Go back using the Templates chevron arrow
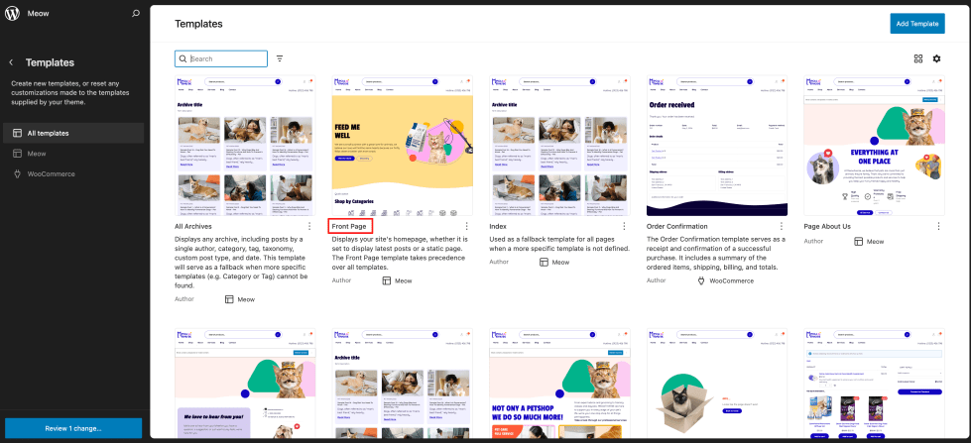The width and height of the screenshot is (971, 443). (x=11, y=62)
